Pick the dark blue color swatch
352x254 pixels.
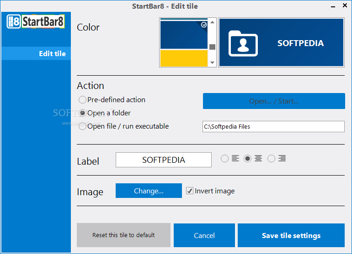184,35
